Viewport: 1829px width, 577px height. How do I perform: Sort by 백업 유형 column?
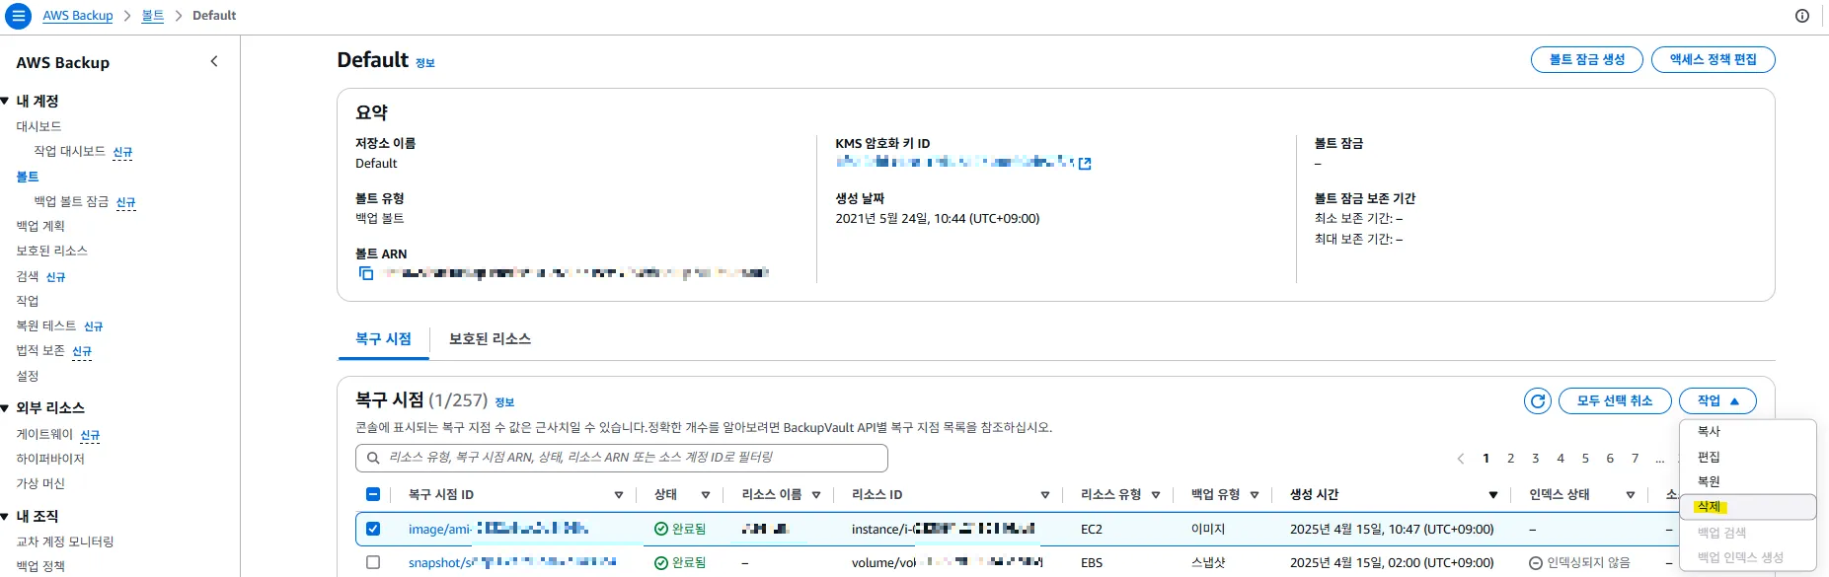tap(1255, 495)
